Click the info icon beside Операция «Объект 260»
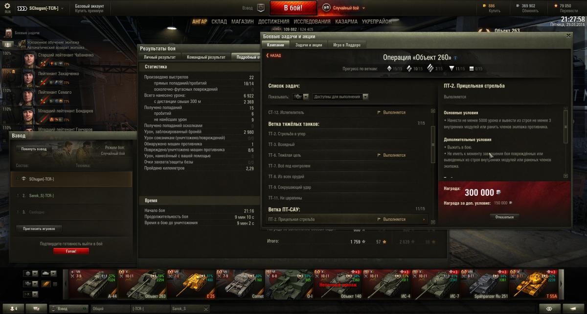 coord(455,58)
